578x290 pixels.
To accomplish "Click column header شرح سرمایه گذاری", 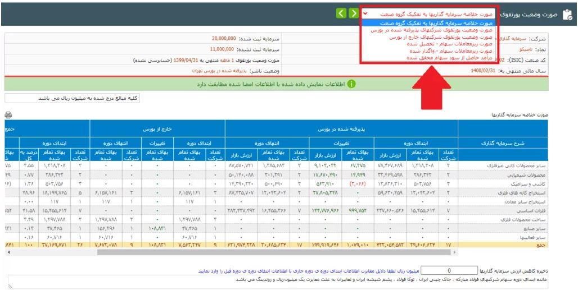I will (503, 144).
